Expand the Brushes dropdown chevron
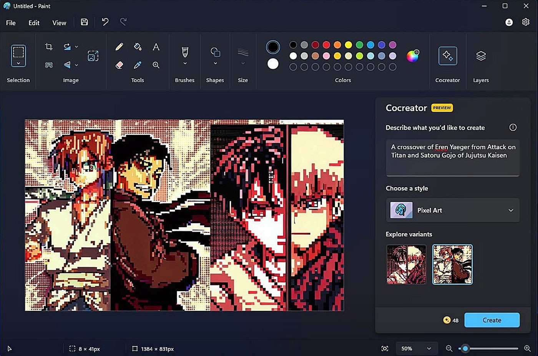This screenshot has width=538, height=356. point(185,63)
